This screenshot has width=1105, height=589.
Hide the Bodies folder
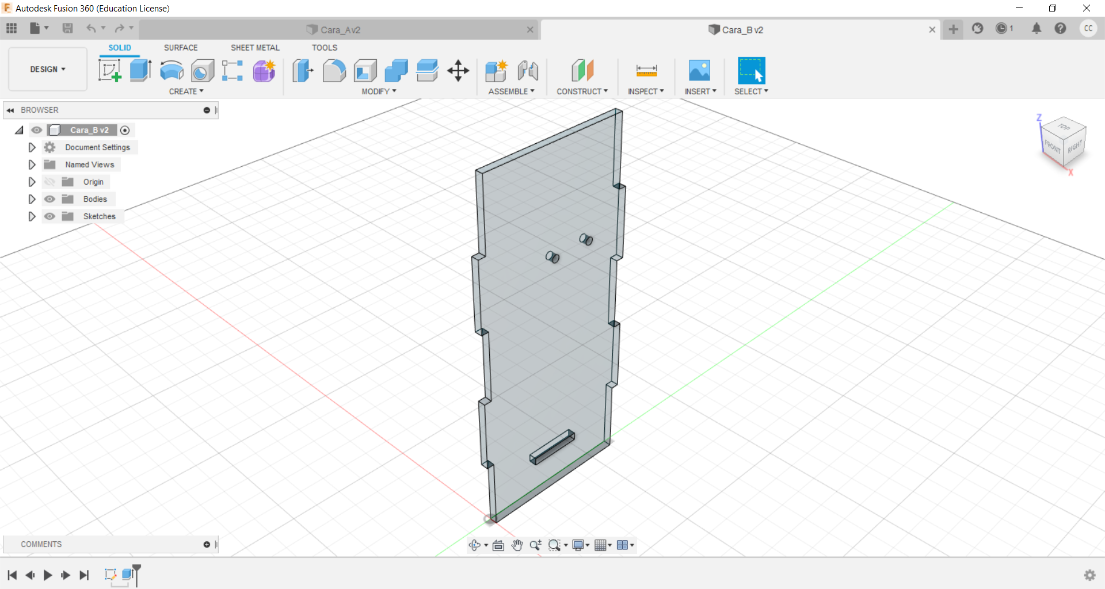[x=50, y=199]
